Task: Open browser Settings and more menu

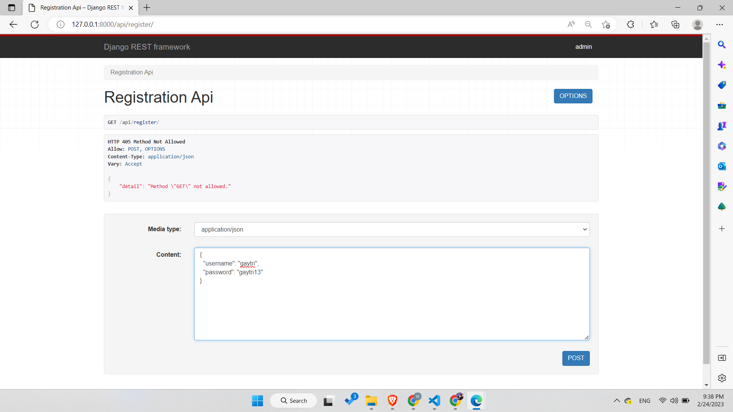Action: (x=720, y=24)
